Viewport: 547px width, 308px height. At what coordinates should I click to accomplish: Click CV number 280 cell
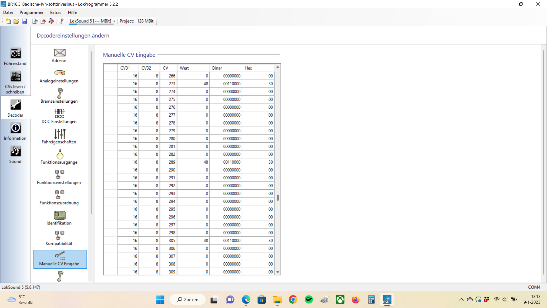[x=168, y=139]
